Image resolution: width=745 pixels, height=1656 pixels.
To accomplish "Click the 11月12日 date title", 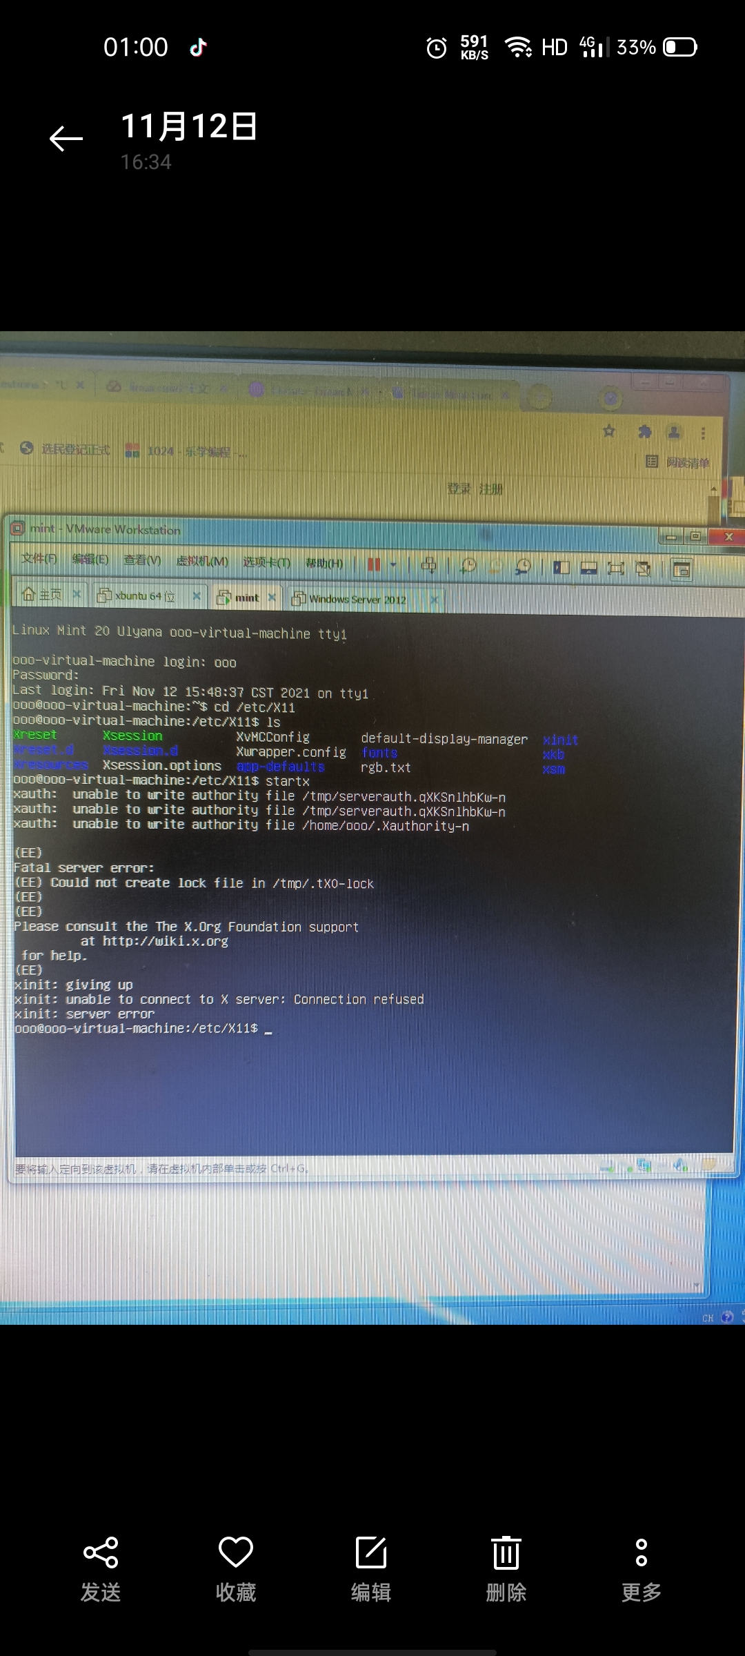I will pos(189,126).
